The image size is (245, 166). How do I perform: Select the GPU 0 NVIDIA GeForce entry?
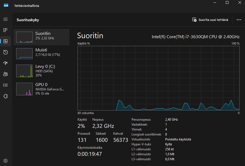[x=41, y=89]
